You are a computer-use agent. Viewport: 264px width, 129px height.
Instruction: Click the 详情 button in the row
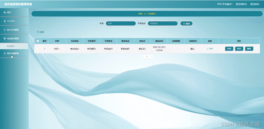229,49
